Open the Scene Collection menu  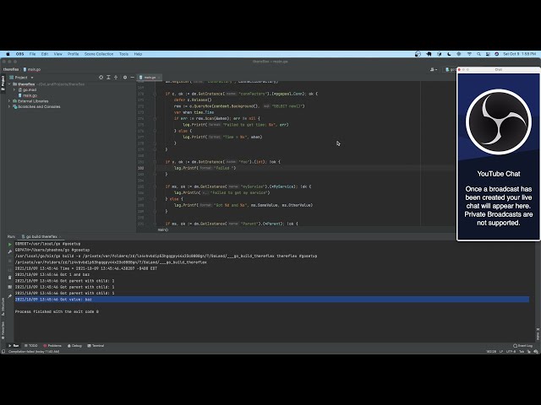coord(99,54)
